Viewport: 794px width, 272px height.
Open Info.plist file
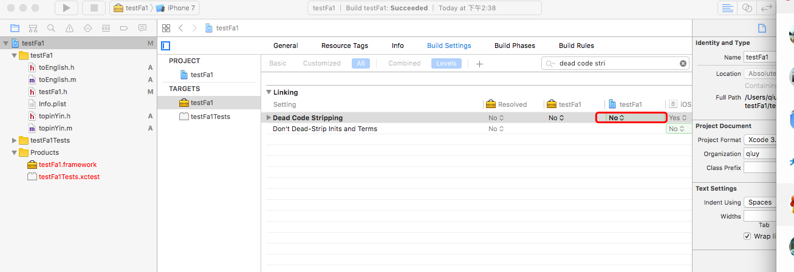[x=52, y=104]
